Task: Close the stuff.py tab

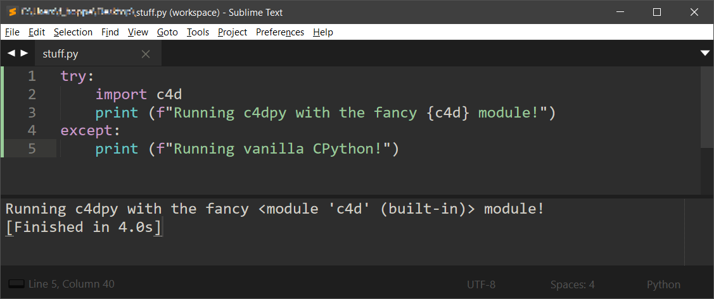Action: pos(146,54)
